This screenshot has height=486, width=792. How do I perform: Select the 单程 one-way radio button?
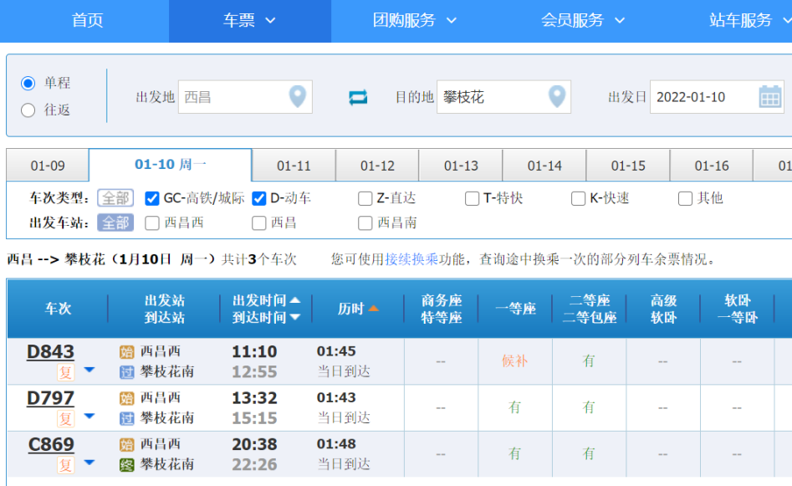pos(28,83)
